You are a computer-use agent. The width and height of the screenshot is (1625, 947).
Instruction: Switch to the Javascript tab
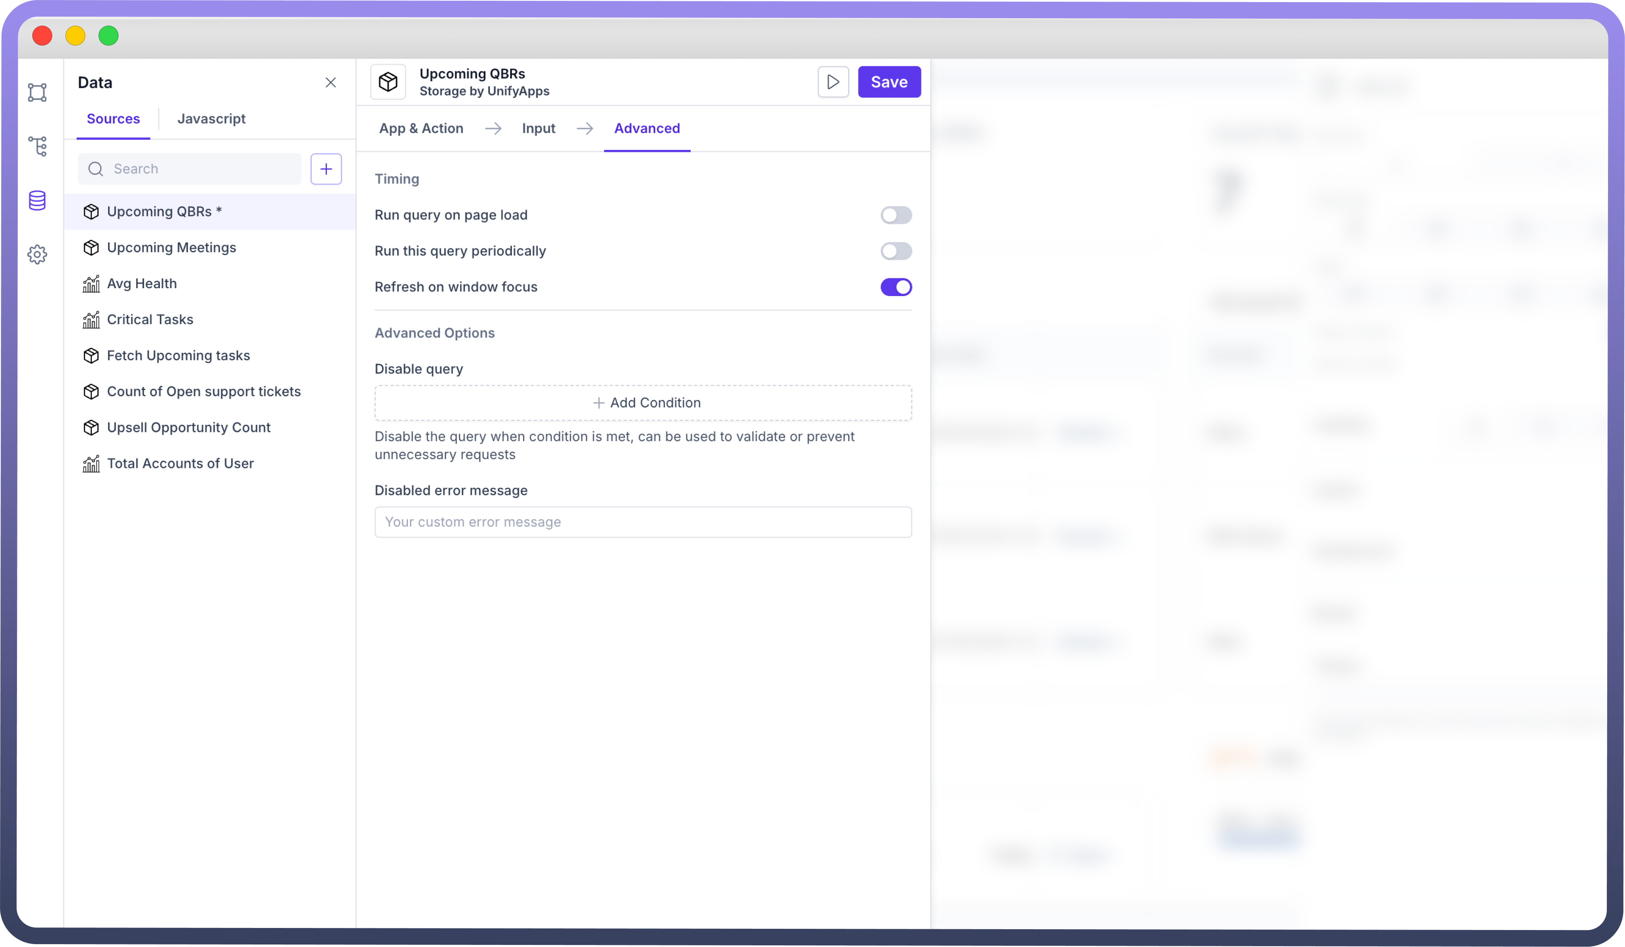211,118
